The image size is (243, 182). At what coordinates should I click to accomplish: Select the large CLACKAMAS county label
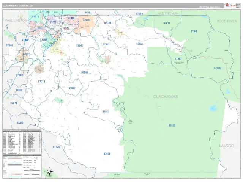click(x=166, y=97)
